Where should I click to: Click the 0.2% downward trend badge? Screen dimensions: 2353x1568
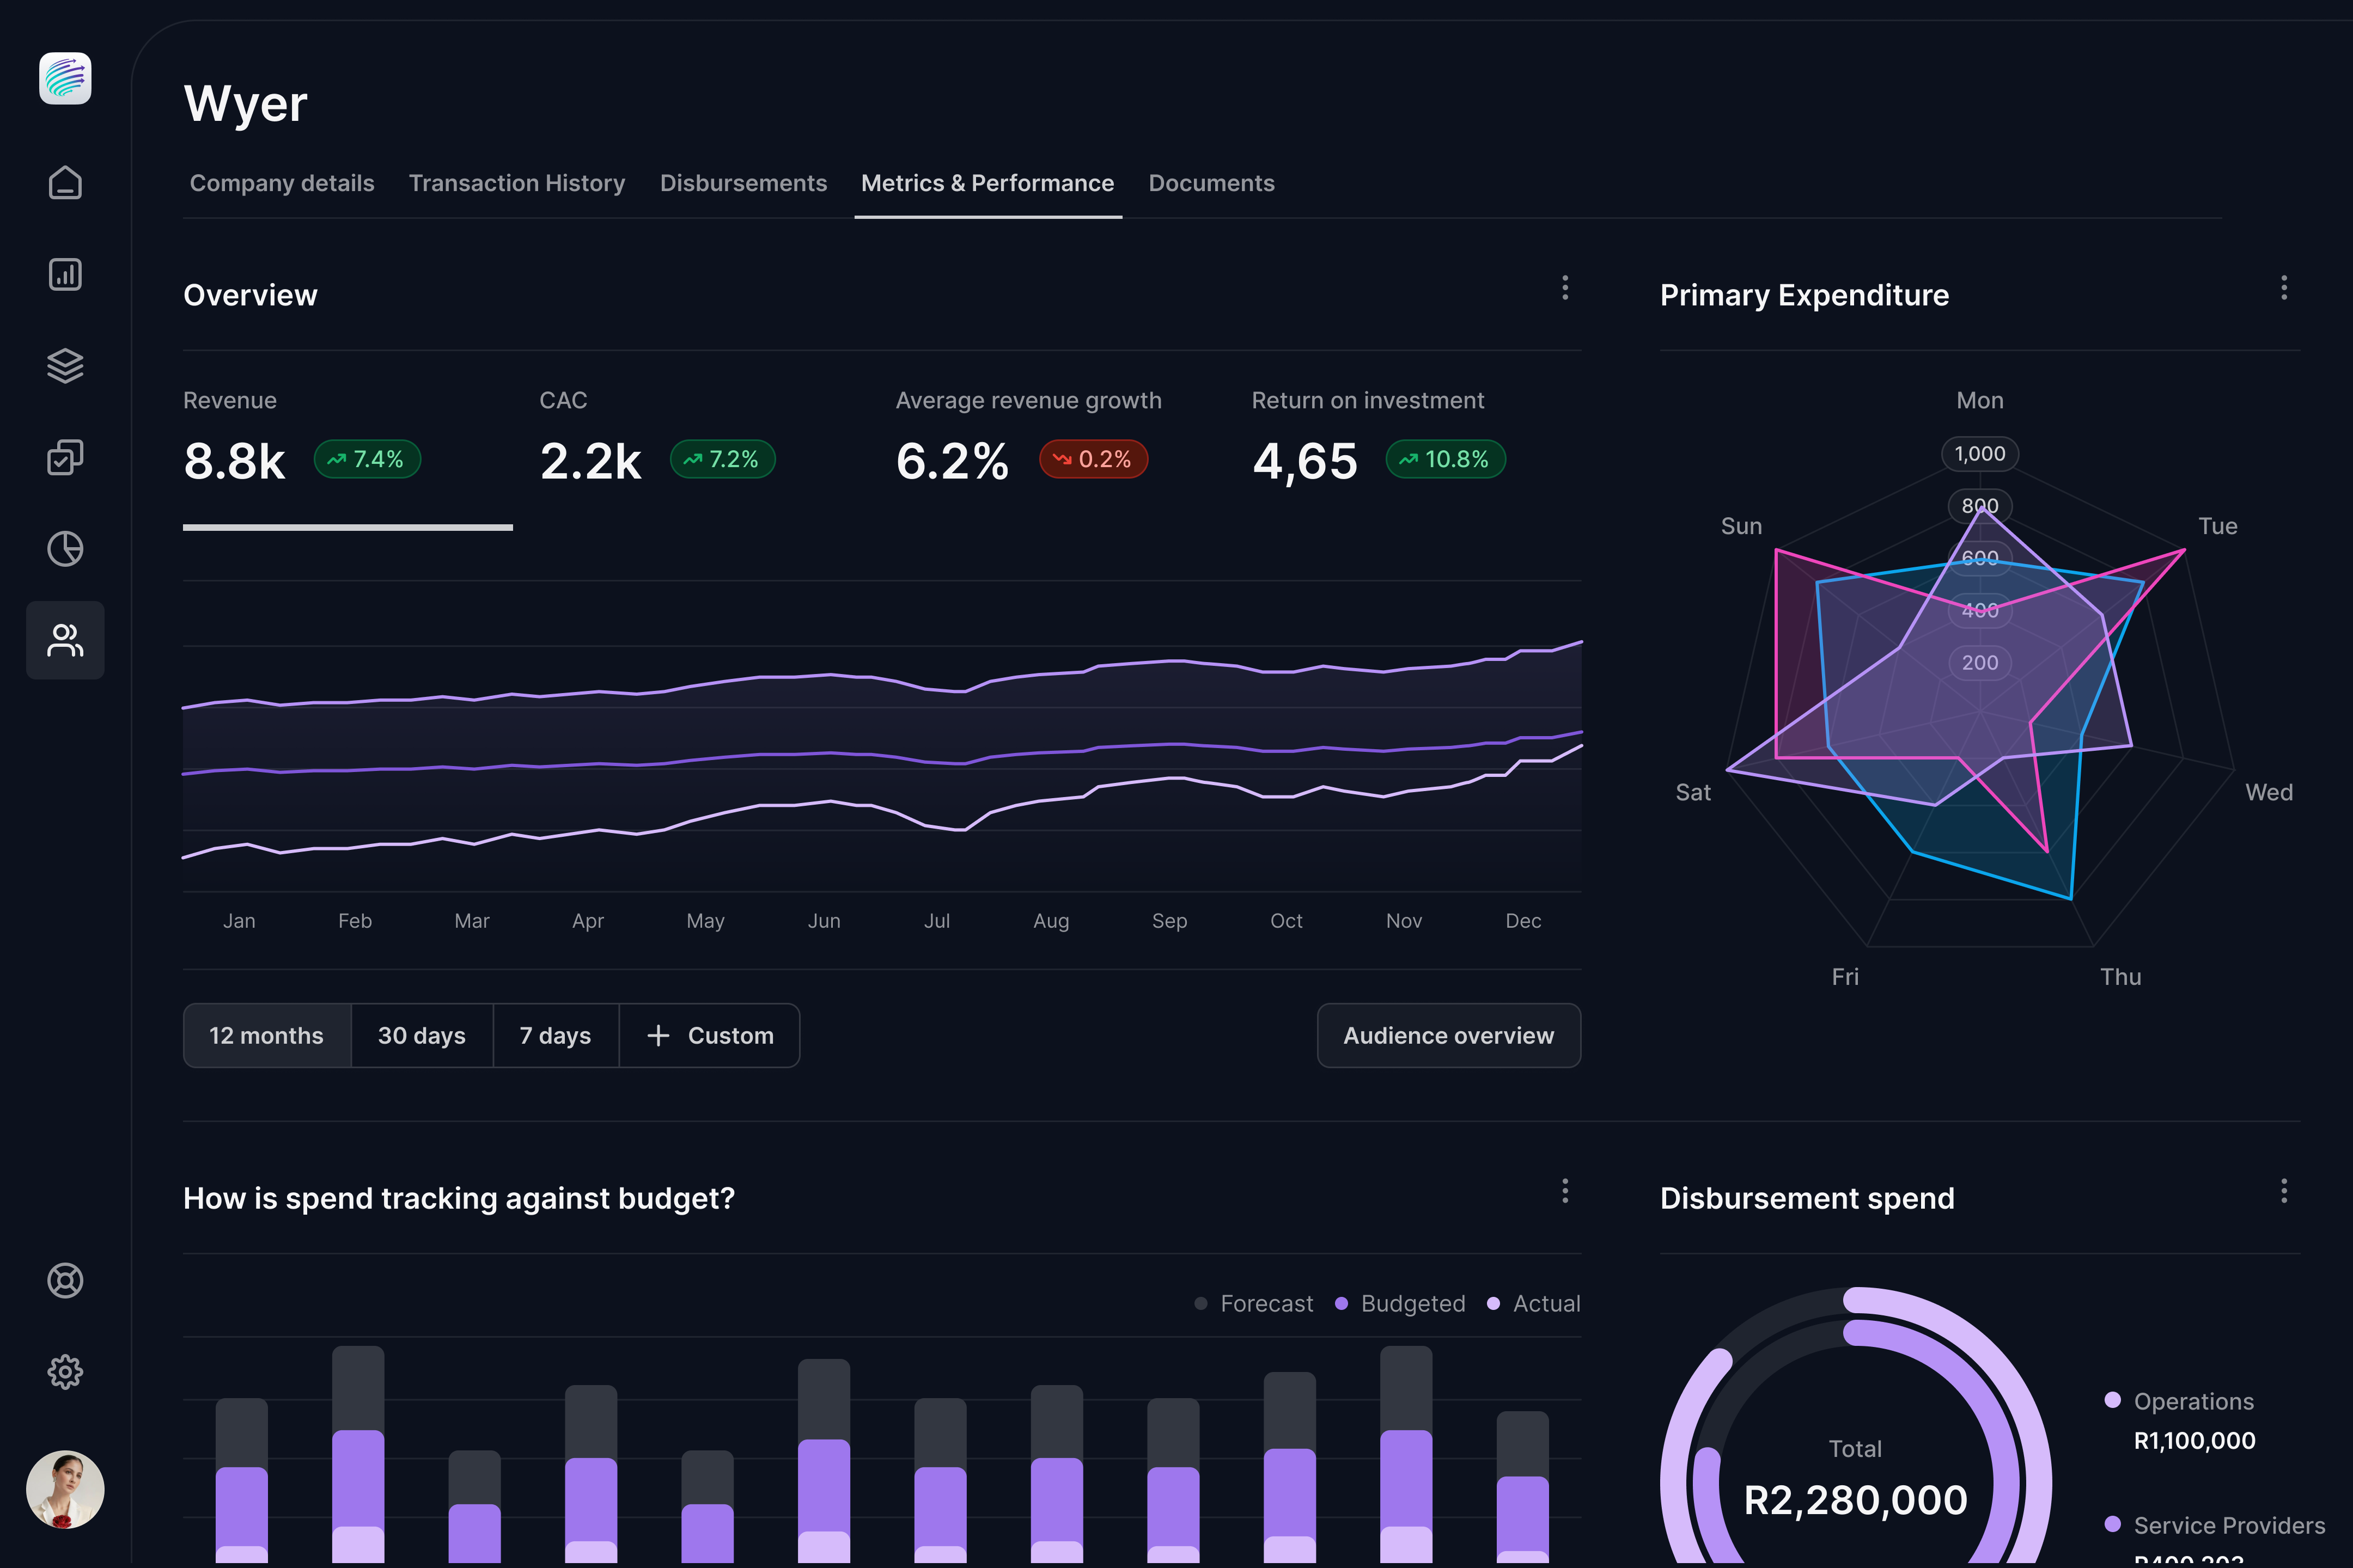pos(1094,459)
